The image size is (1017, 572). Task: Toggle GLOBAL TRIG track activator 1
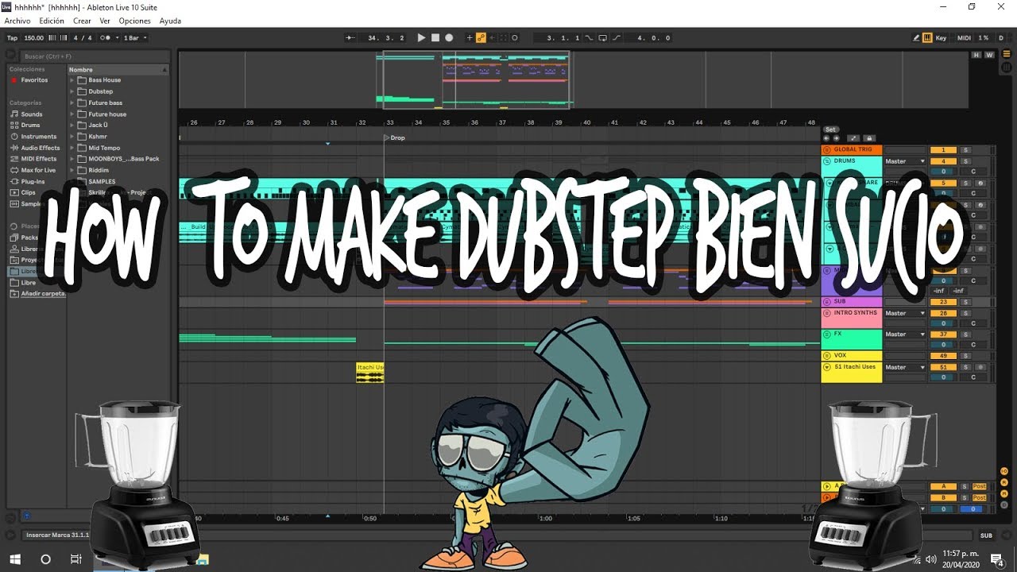tap(943, 149)
